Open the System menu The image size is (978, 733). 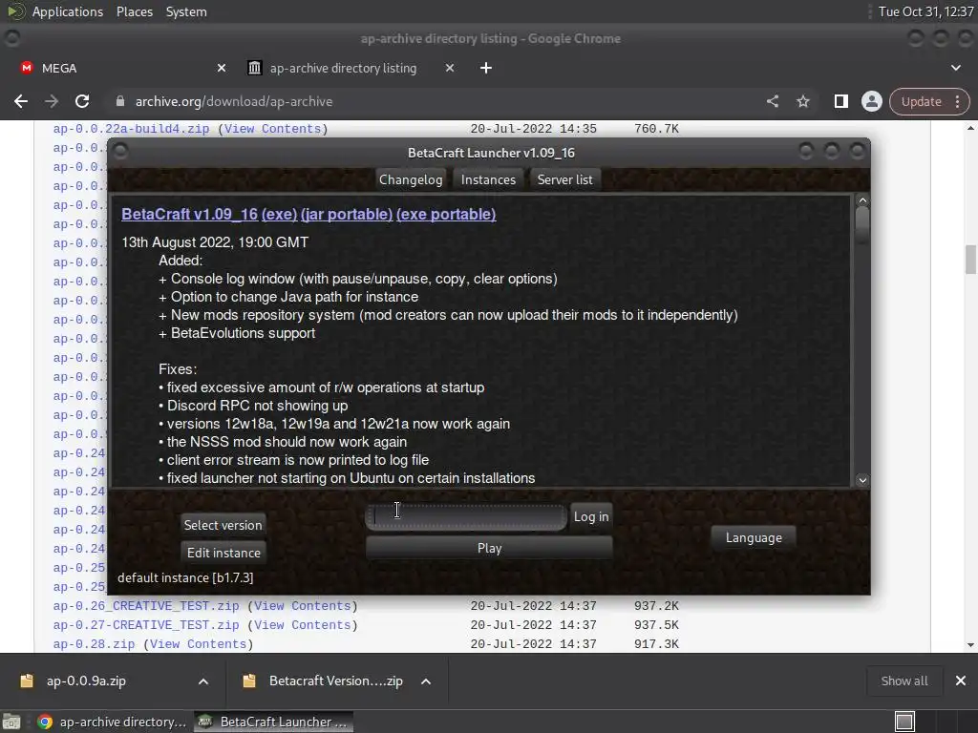point(186,11)
